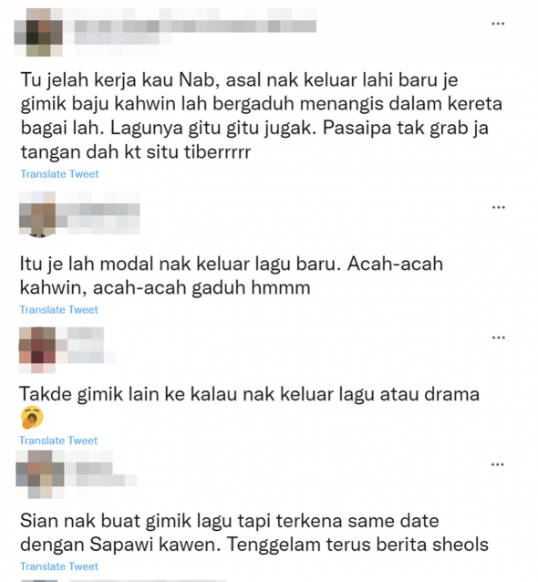
Task: Click the yawning emoji in the tweet
Action: tap(32, 418)
